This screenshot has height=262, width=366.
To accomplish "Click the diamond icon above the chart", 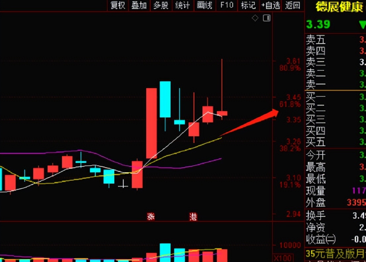I will point(255,18).
